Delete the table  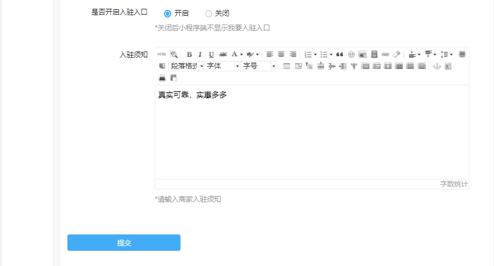coord(298,66)
